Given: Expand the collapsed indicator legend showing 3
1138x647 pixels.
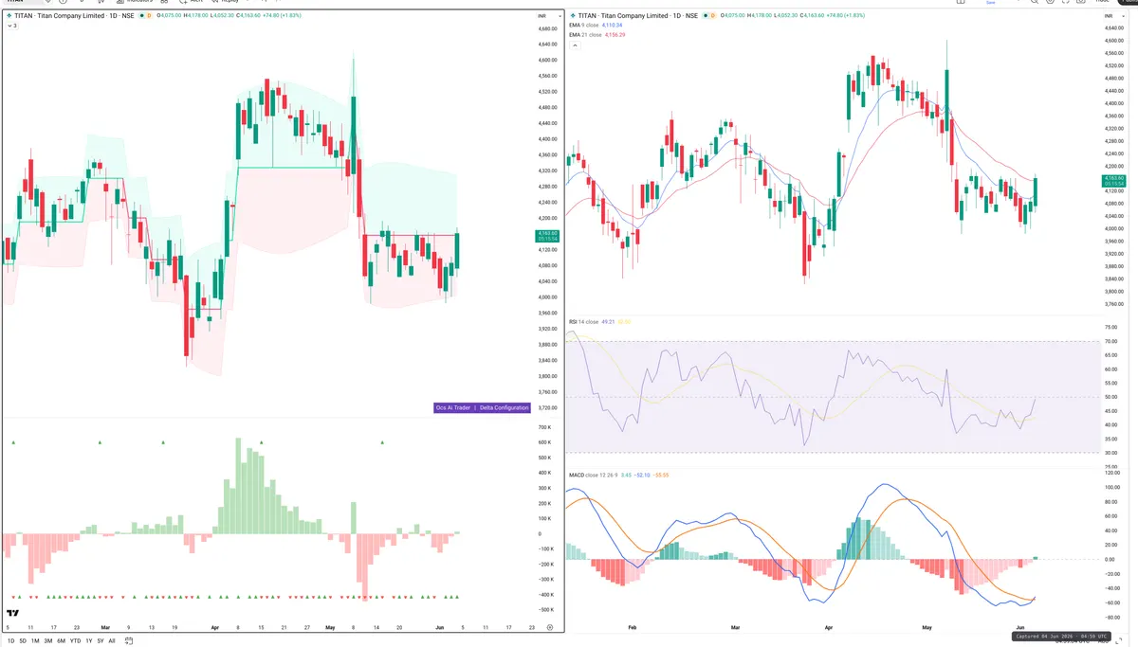Looking at the screenshot, I should [x=12, y=26].
